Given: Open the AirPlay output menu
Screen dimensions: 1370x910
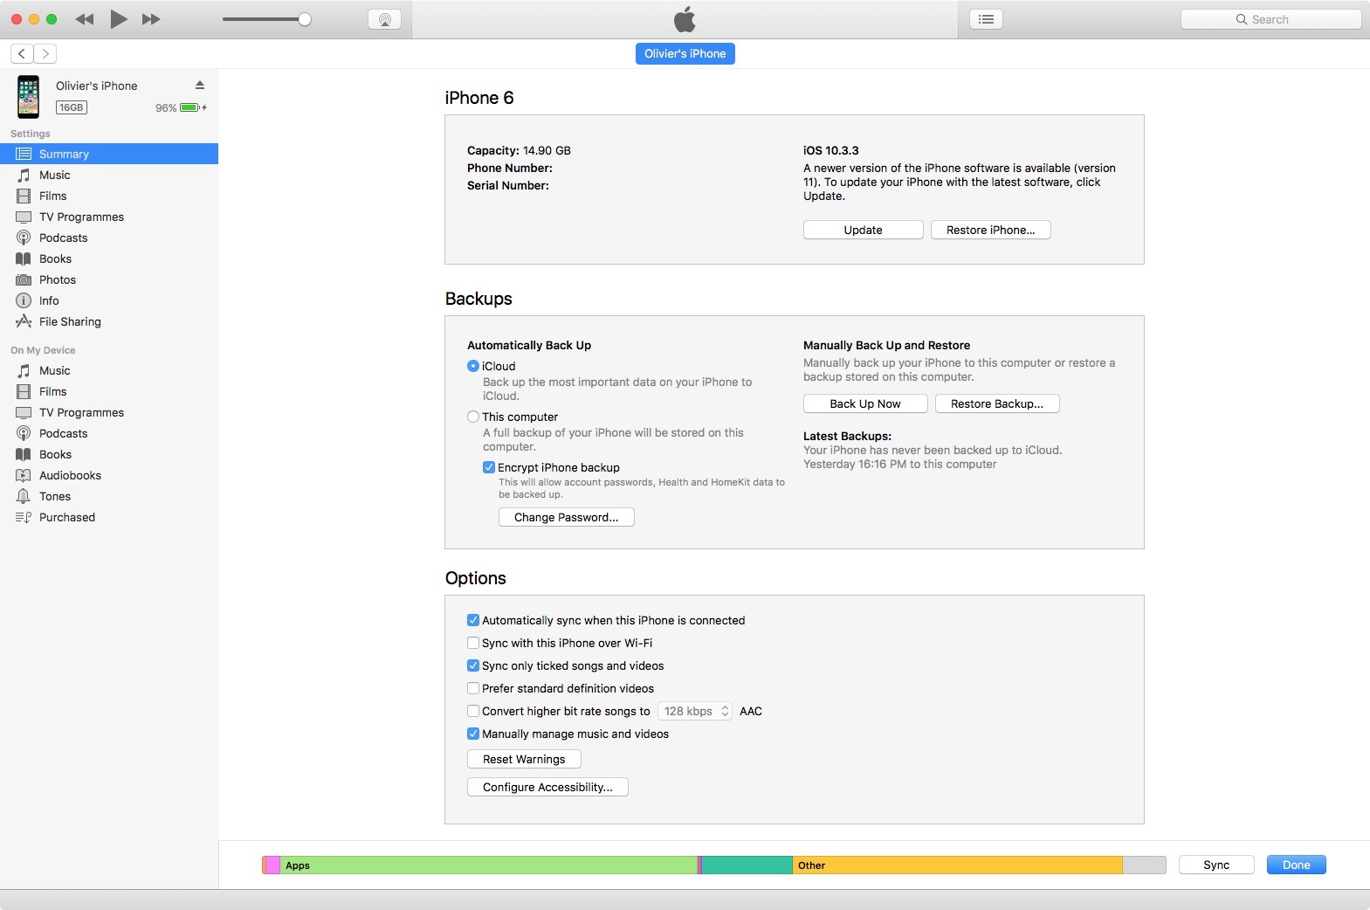Looking at the screenshot, I should point(385,19).
